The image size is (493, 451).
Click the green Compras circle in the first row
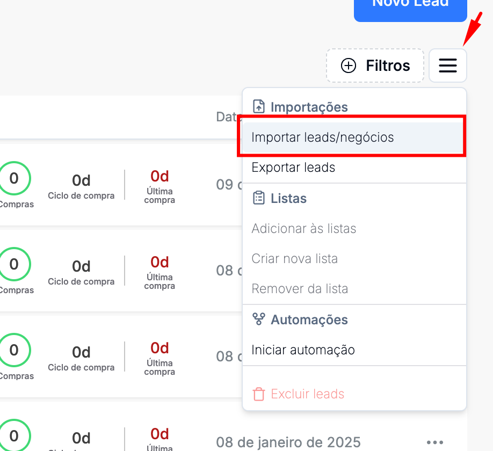(x=14, y=179)
